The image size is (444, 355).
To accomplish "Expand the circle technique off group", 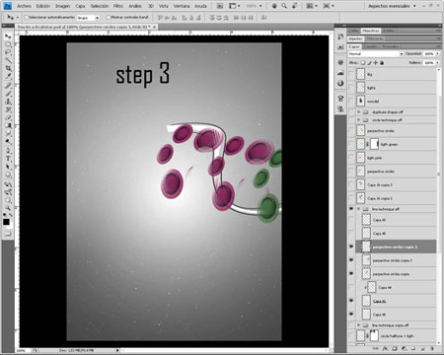I will [359, 120].
